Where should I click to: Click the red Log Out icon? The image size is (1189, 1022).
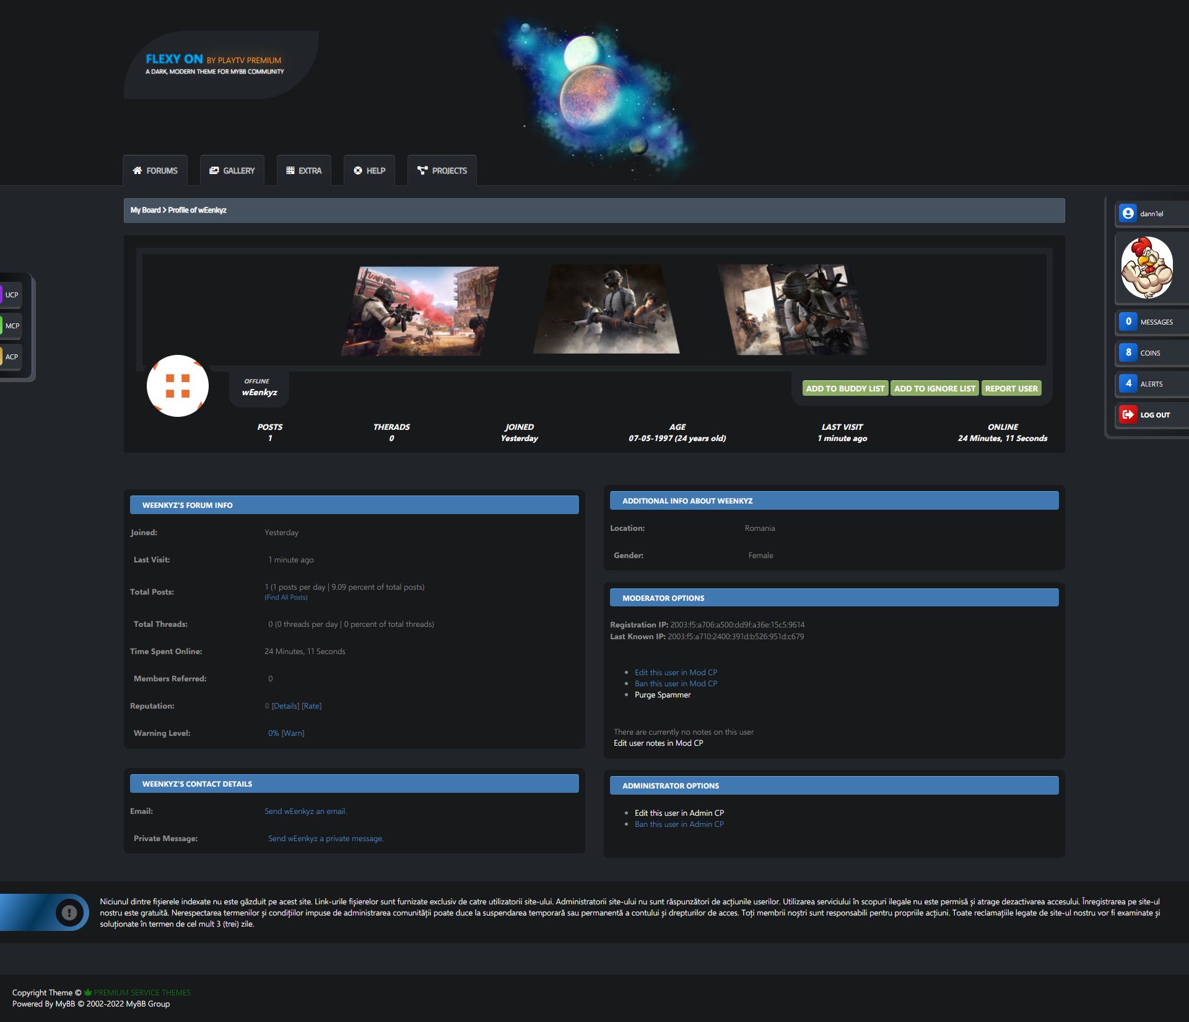pyautogui.click(x=1128, y=414)
